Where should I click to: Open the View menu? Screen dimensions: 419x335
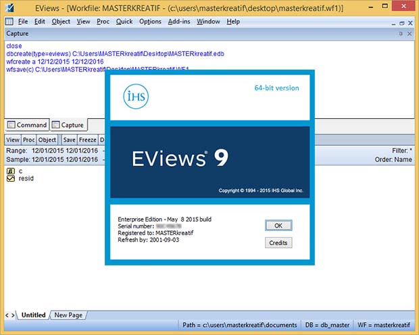(x=83, y=22)
